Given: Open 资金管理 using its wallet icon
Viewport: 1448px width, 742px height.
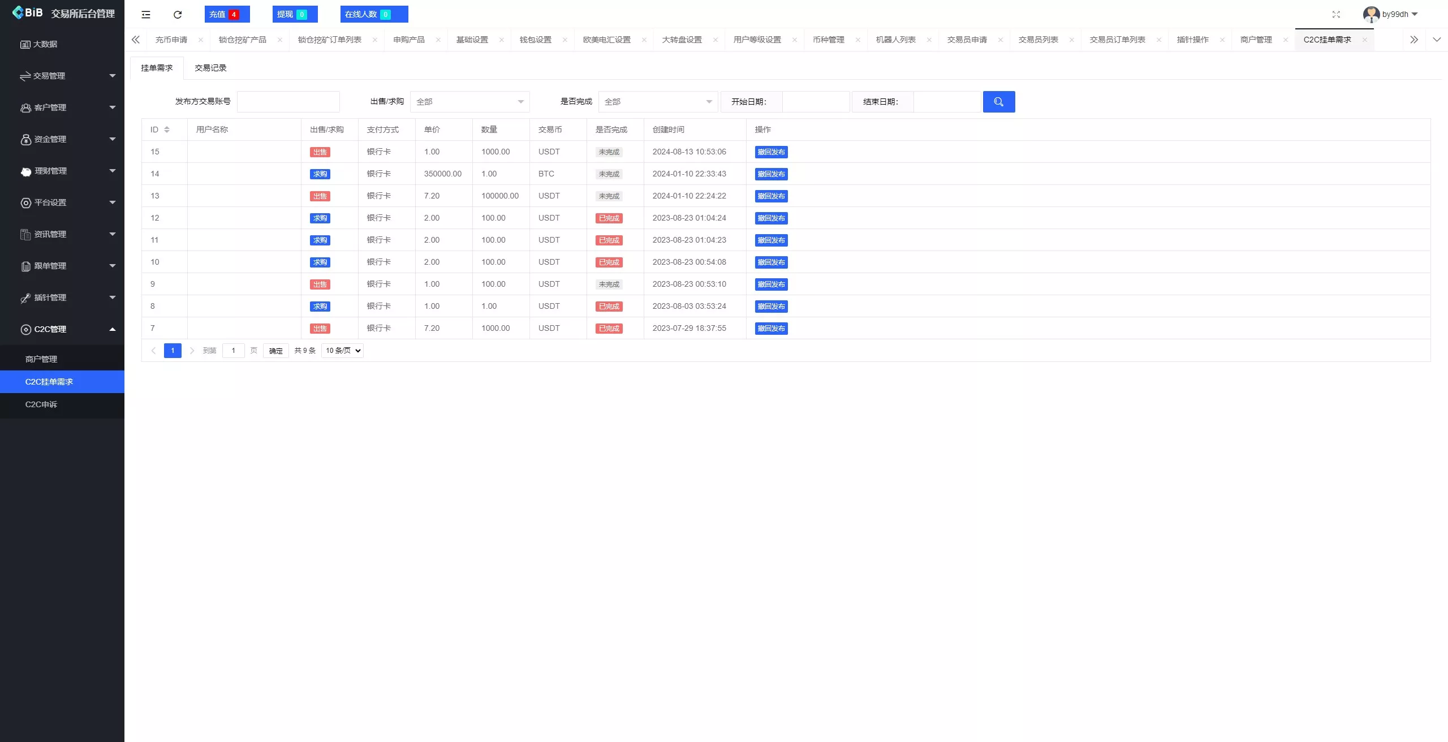Looking at the screenshot, I should (x=25, y=139).
